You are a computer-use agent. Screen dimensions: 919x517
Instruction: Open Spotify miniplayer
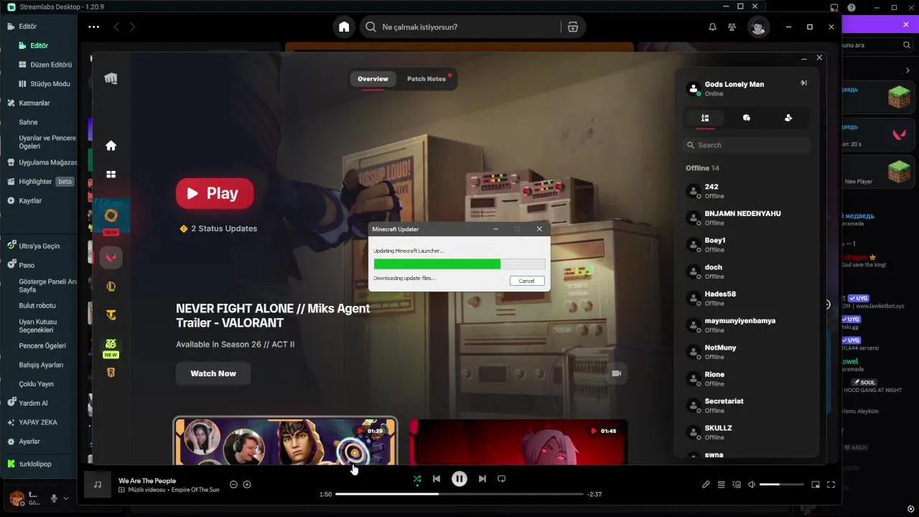pyautogui.click(x=816, y=485)
